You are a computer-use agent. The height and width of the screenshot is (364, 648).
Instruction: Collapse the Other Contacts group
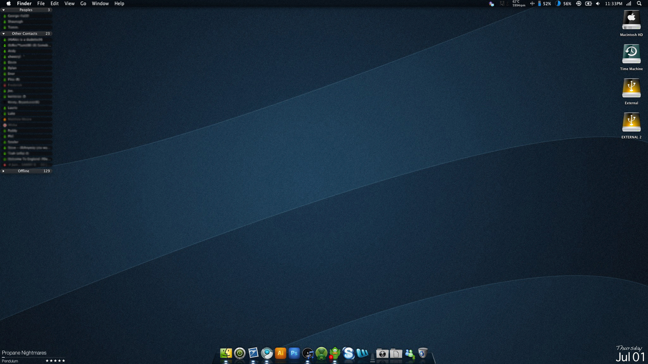(3, 33)
